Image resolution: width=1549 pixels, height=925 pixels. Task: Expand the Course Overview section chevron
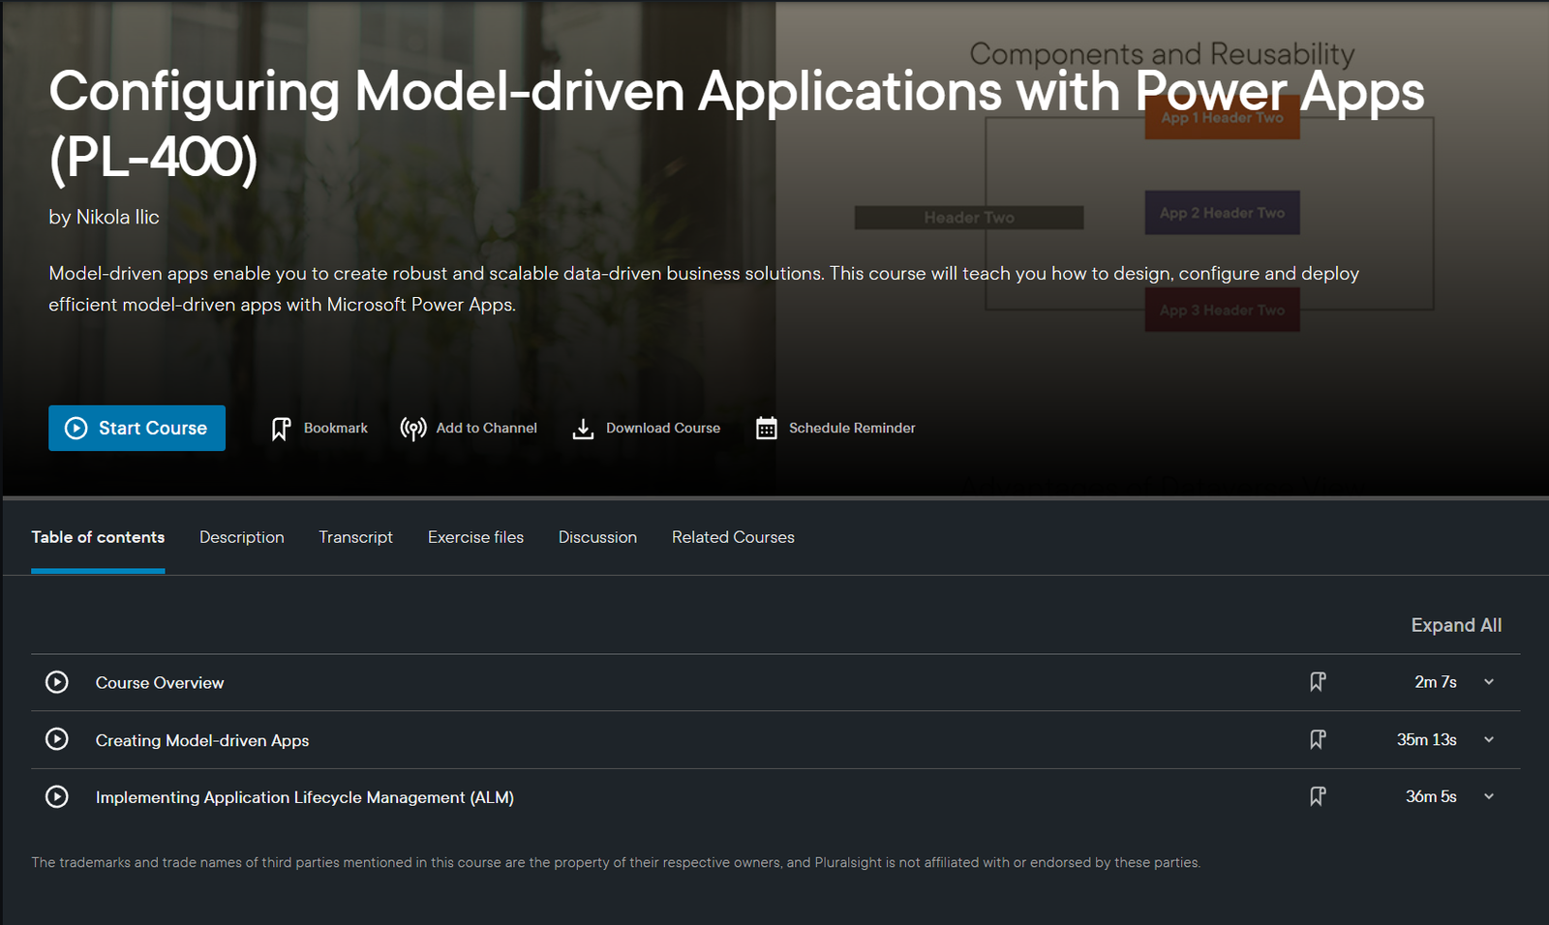point(1489,682)
